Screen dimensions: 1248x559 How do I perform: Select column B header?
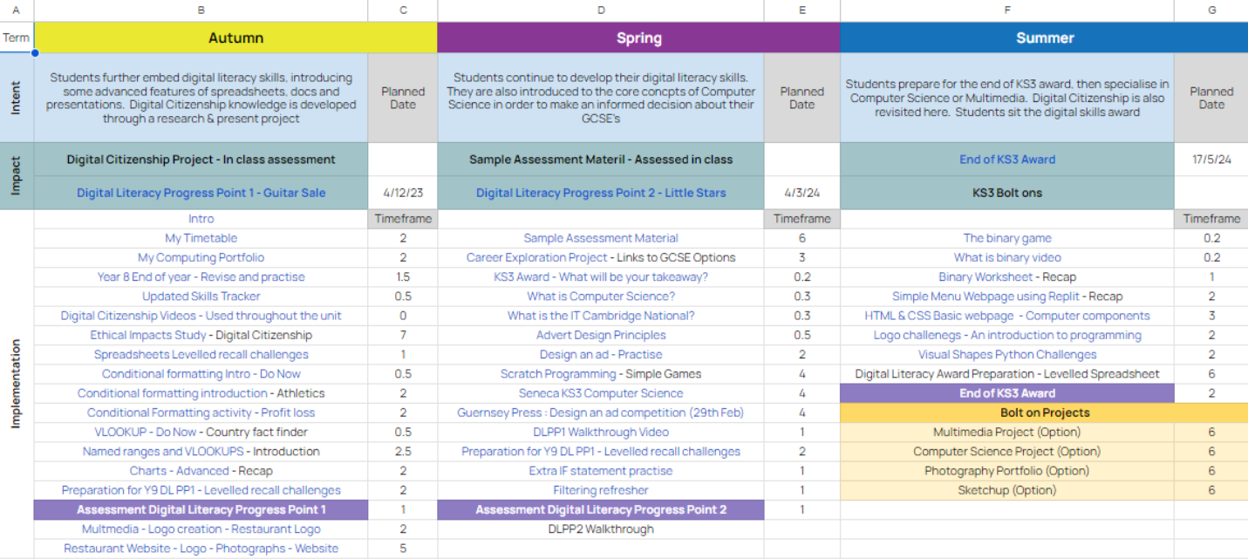point(201,10)
